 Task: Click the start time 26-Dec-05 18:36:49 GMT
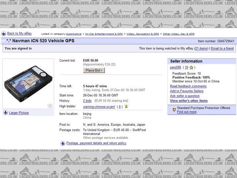[x=100, y=95]
